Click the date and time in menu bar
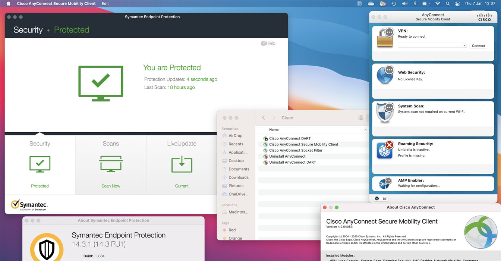 click(x=480, y=3)
